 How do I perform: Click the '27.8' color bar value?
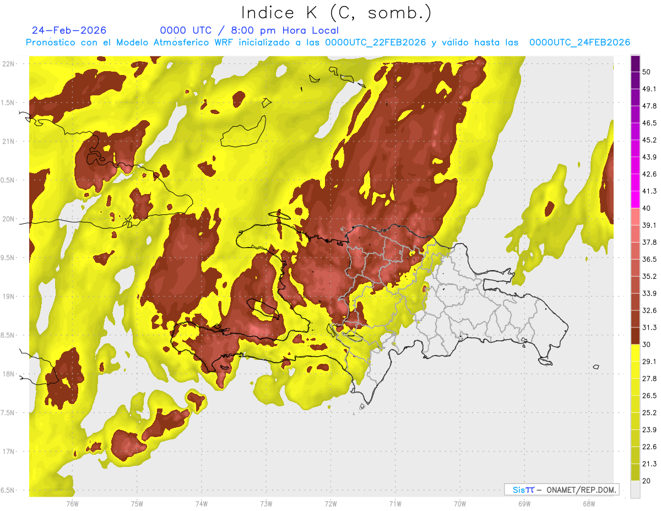pyautogui.click(x=649, y=379)
